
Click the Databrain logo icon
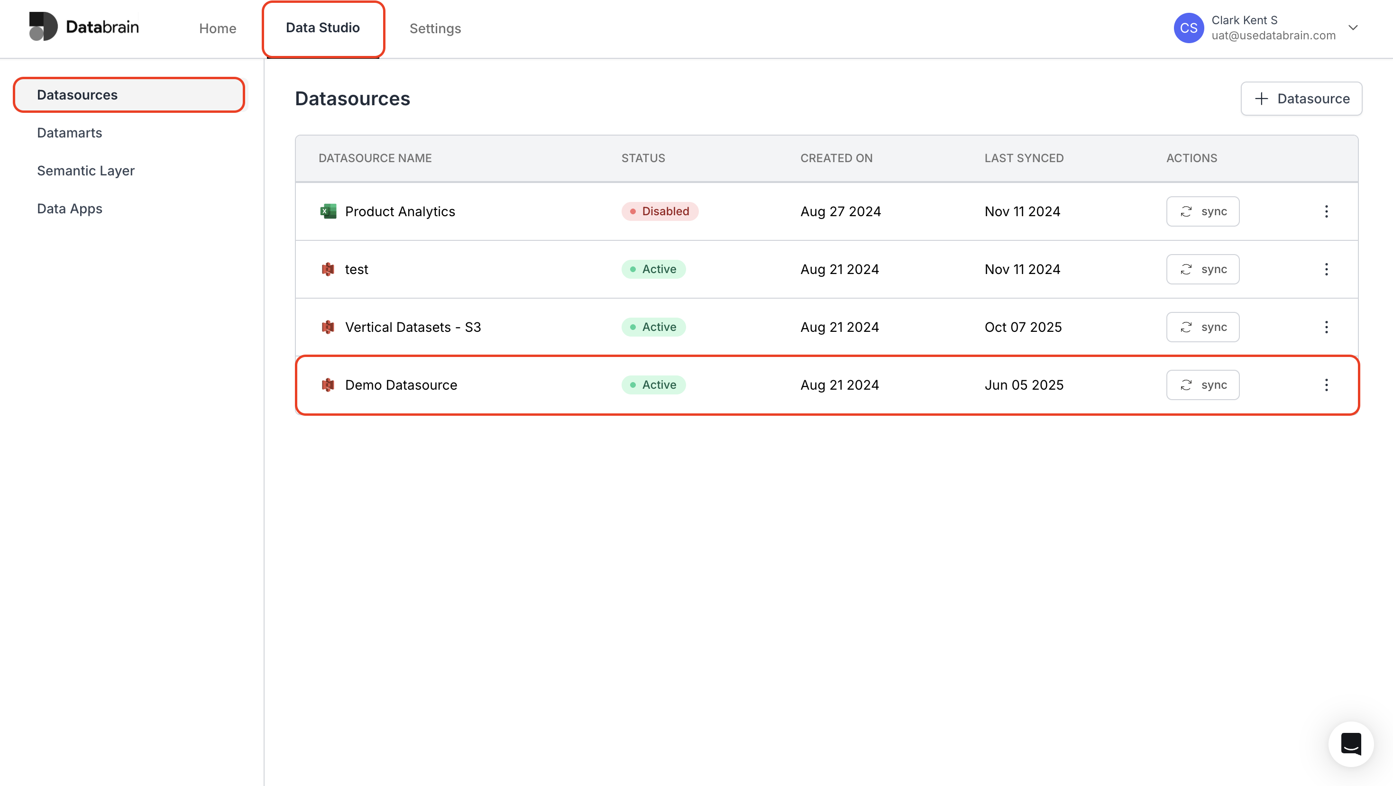pyautogui.click(x=43, y=27)
